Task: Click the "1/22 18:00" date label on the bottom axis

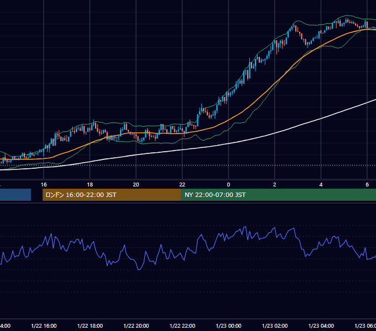Action: point(90,326)
